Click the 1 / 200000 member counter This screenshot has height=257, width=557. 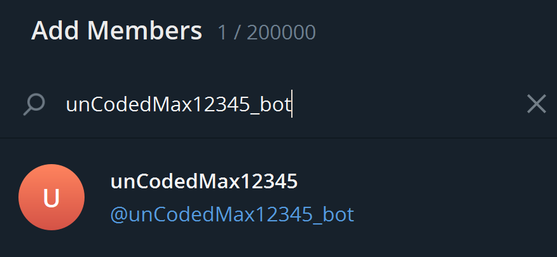(x=266, y=32)
